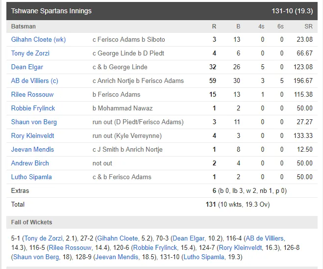Click Jeevan Mendis in Fall of Wickets
Image resolution: width=323 pixels, height=269 pixels.
click(x=117, y=257)
